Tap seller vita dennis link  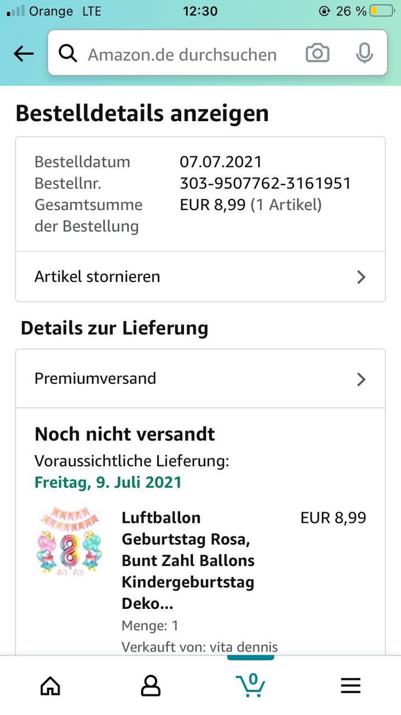pos(243,647)
